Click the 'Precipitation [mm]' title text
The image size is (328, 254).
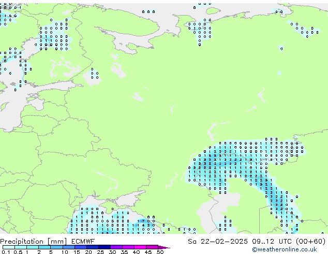[34, 242]
